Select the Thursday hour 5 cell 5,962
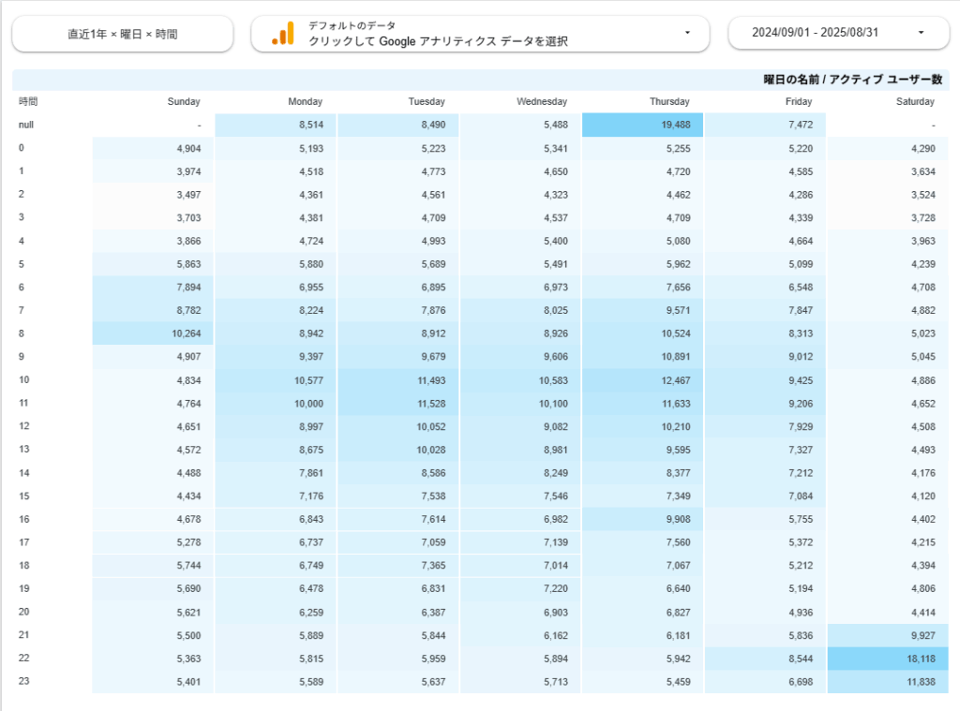 [642, 264]
